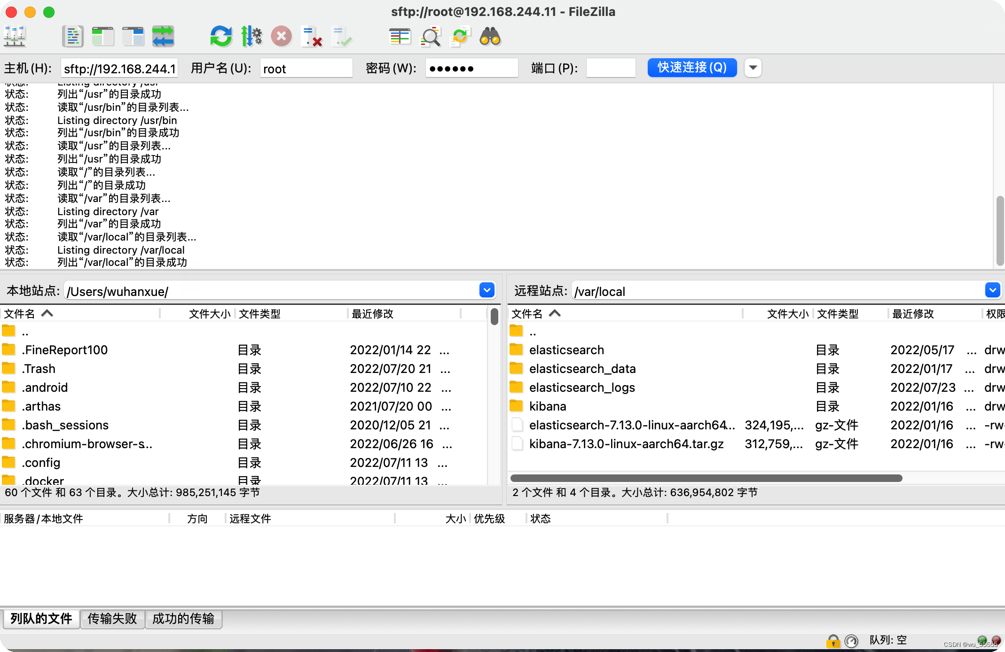1005x652 pixels.
Task: Select remote elasticsearch_data folder
Action: (756, 369)
